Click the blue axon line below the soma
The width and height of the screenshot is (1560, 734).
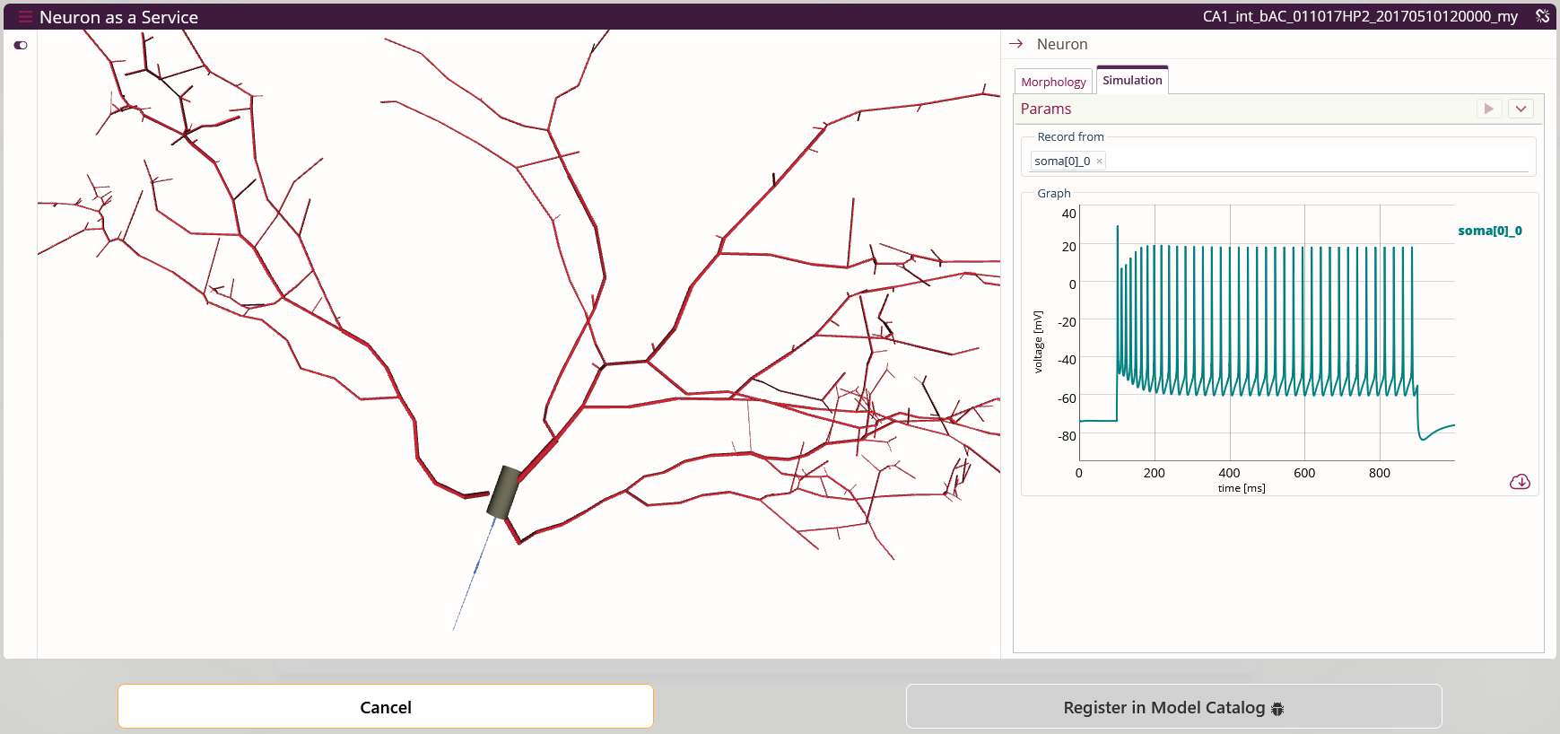click(474, 573)
